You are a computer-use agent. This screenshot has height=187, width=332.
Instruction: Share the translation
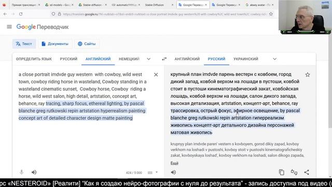[307, 172]
